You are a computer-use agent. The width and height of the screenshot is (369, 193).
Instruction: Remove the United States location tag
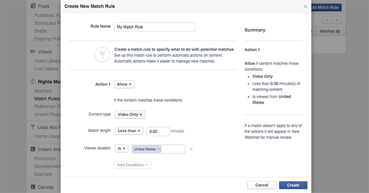[x=158, y=149]
